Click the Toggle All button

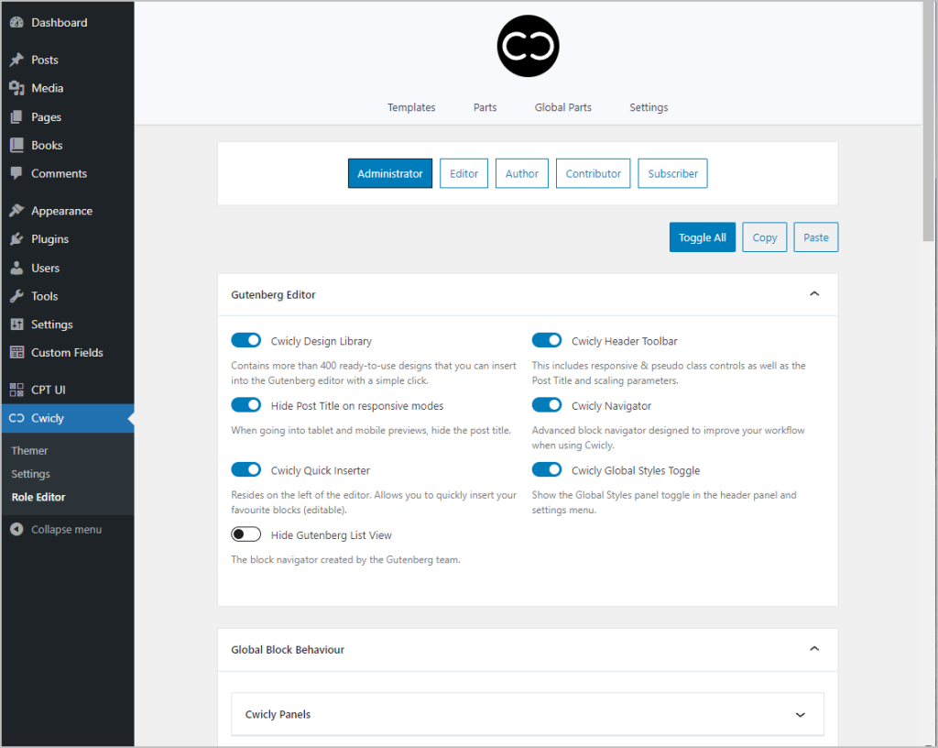(702, 236)
